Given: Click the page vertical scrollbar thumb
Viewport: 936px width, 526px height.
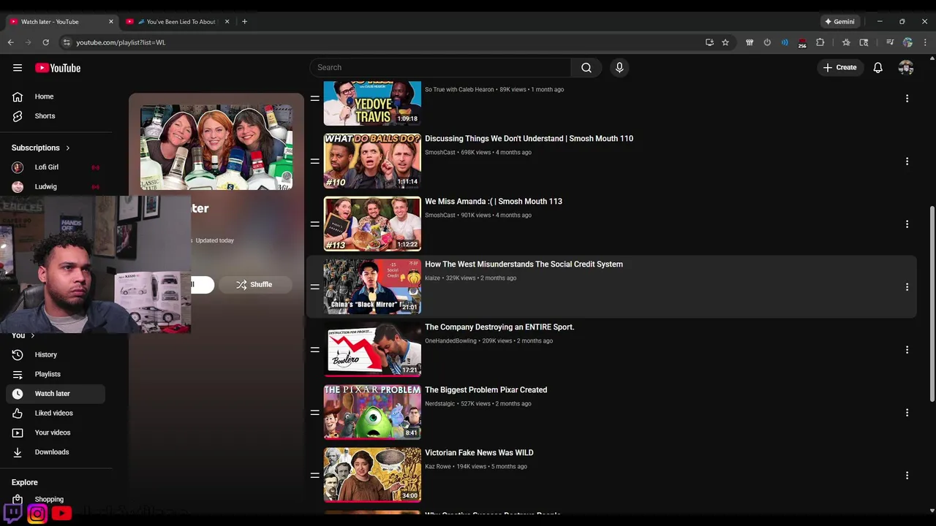Looking at the screenshot, I should click(932, 303).
